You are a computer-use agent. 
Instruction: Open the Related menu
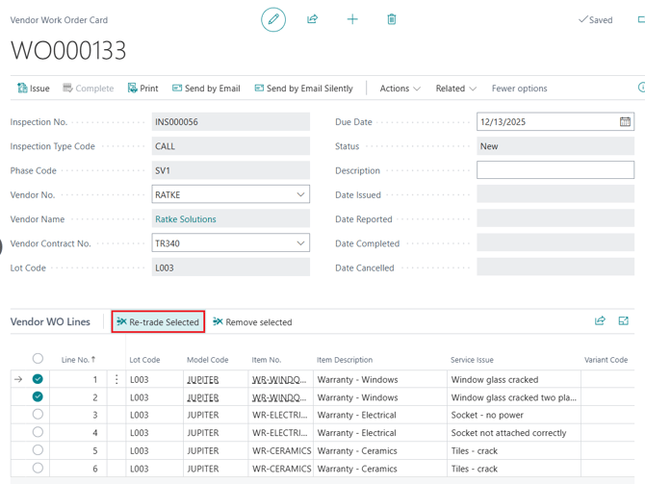[455, 88]
